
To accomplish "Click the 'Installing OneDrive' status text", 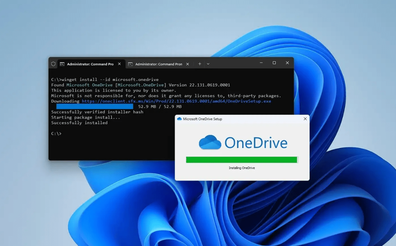I will (x=242, y=168).
